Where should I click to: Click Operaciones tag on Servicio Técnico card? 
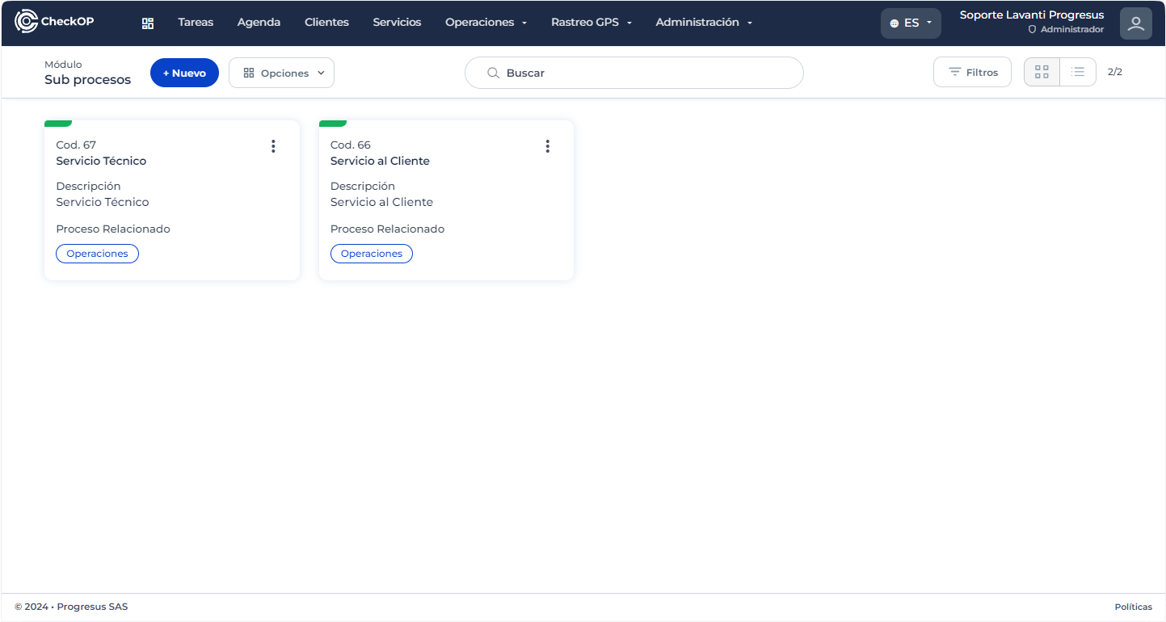coord(97,254)
